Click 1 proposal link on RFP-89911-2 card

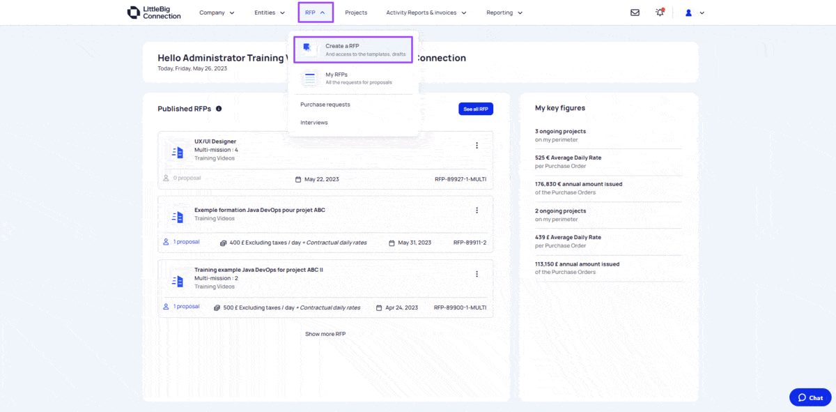click(181, 242)
